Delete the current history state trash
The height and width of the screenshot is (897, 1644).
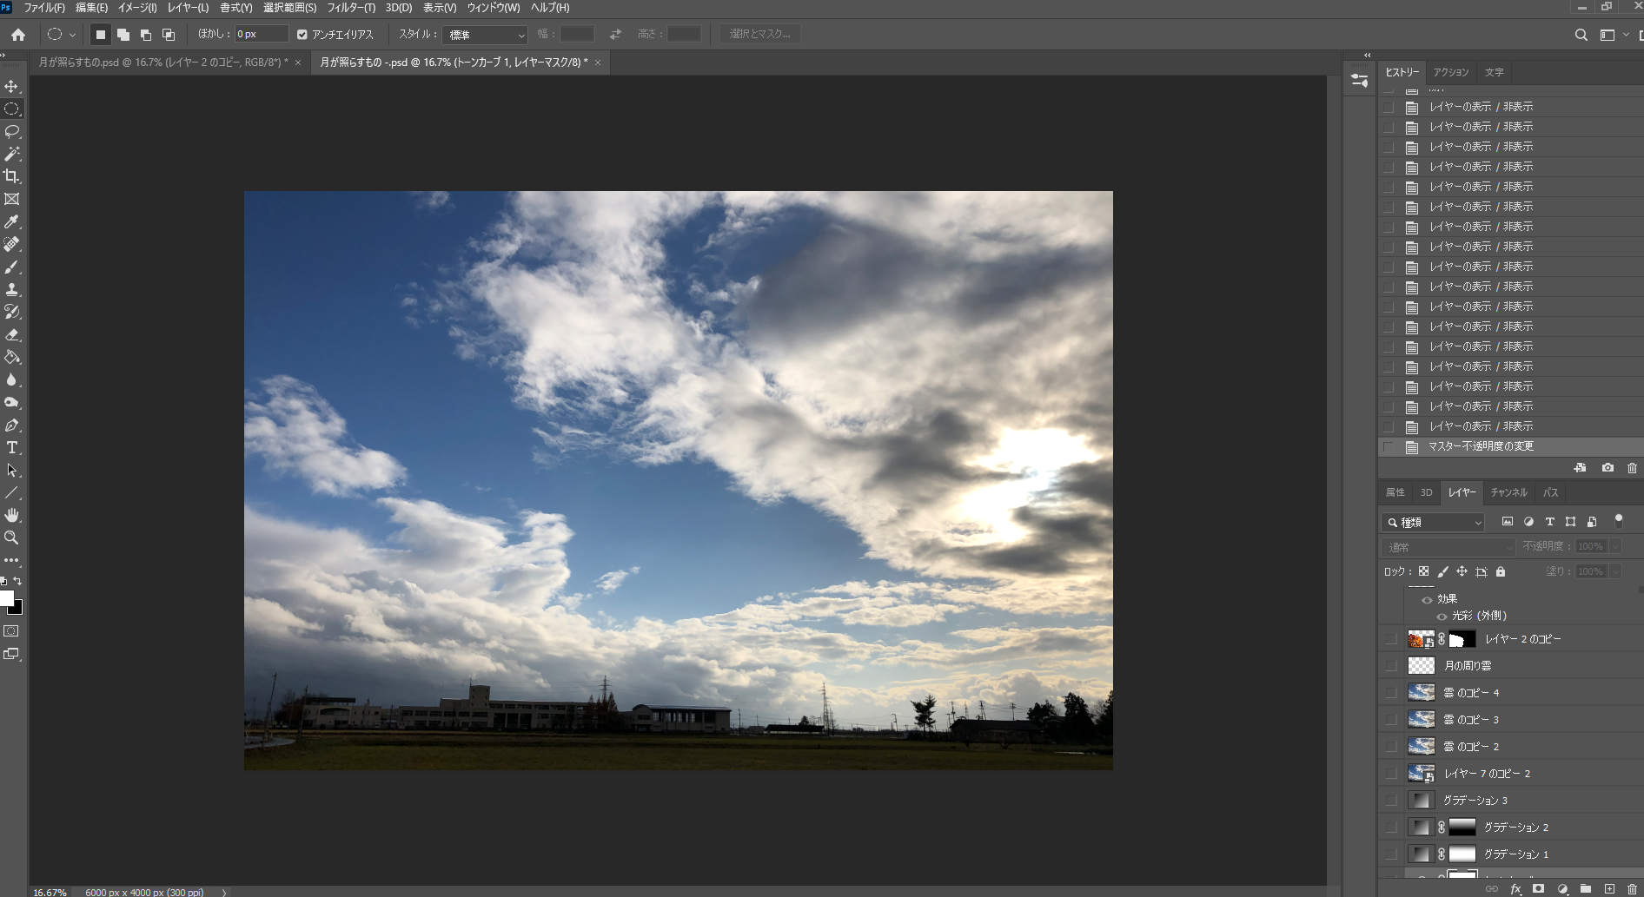[1632, 468]
